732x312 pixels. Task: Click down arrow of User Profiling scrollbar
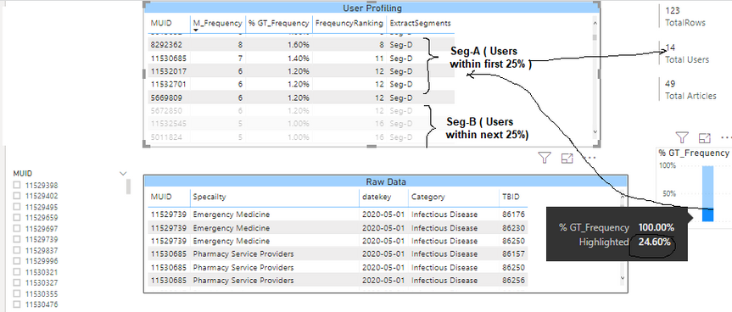coord(595,132)
